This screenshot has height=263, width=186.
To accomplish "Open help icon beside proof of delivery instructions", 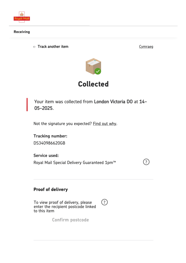I will pos(104,202).
